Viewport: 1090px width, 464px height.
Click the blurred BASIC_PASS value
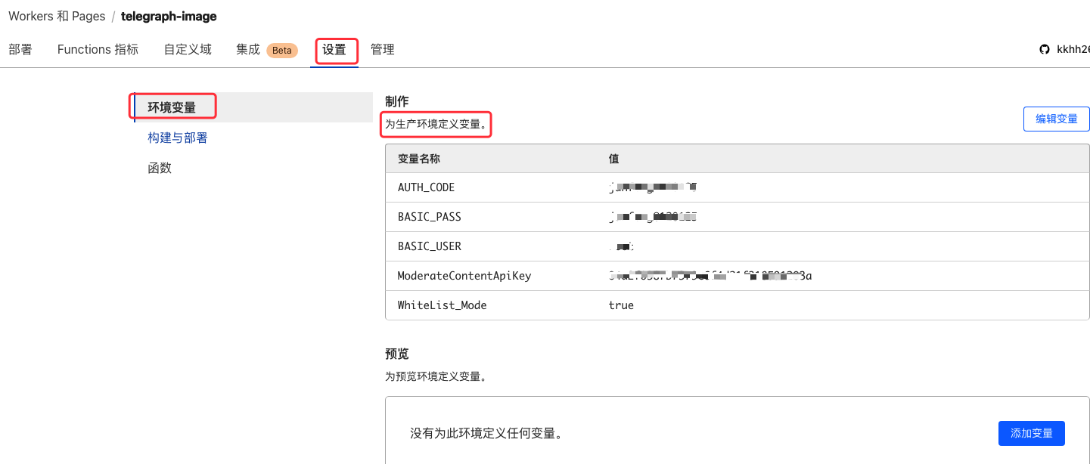pos(653,217)
